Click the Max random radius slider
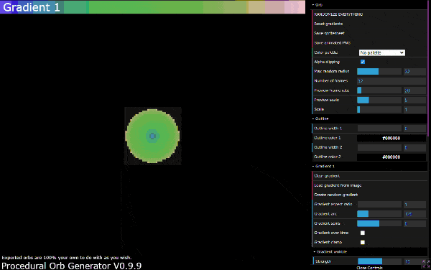 pos(379,71)
